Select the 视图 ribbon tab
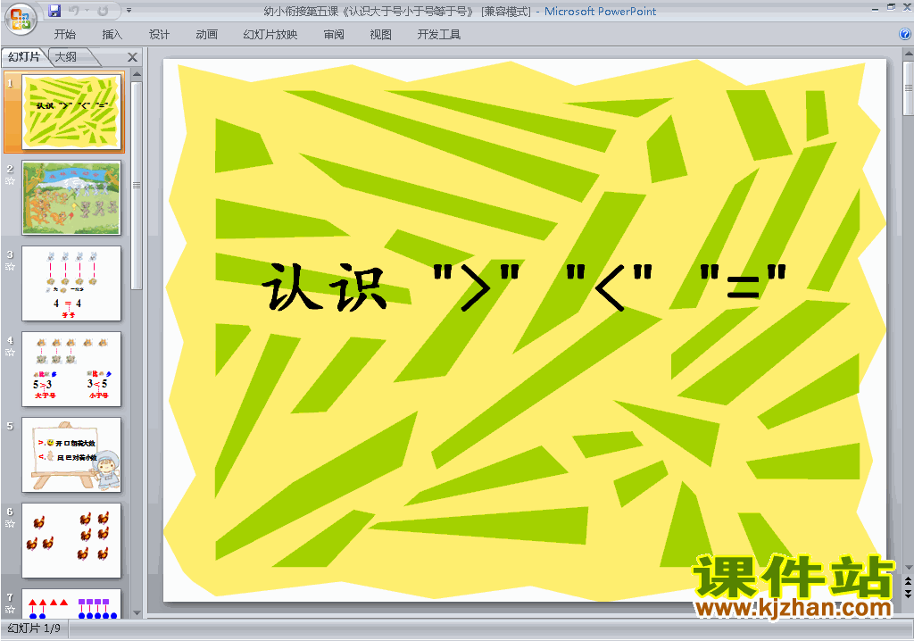Image resolution: width=914 pixels, height=641 pixels. 380,35
